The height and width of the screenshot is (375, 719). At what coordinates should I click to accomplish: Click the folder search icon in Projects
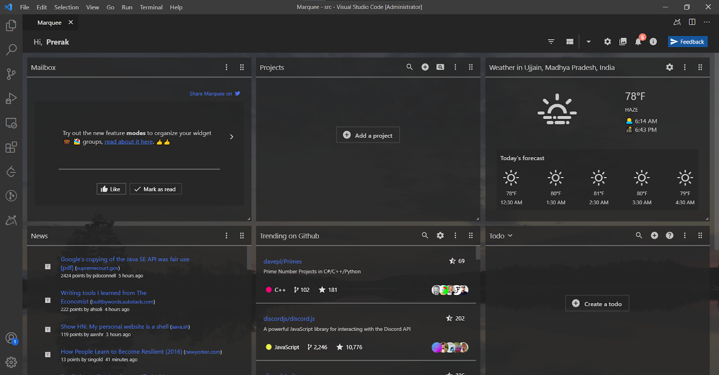pos(440,67)
